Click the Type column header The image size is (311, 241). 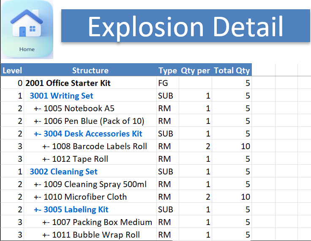coord(168,70)
